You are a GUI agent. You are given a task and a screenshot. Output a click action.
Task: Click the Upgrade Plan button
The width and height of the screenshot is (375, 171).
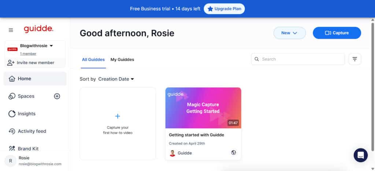224,9
